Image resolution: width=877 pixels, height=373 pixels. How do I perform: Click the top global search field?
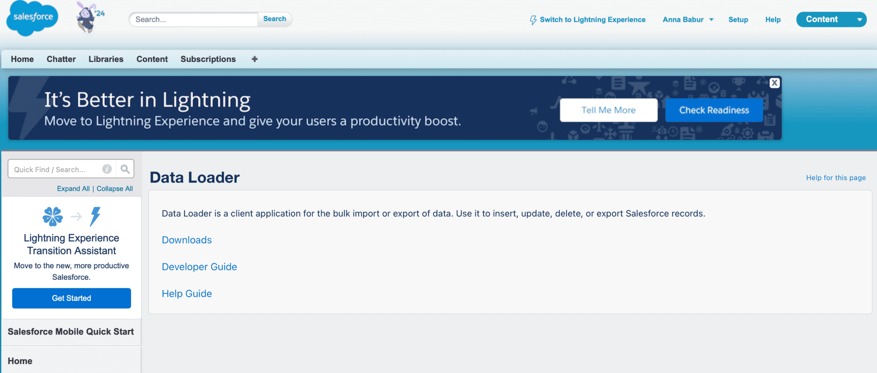pos(194,19)
